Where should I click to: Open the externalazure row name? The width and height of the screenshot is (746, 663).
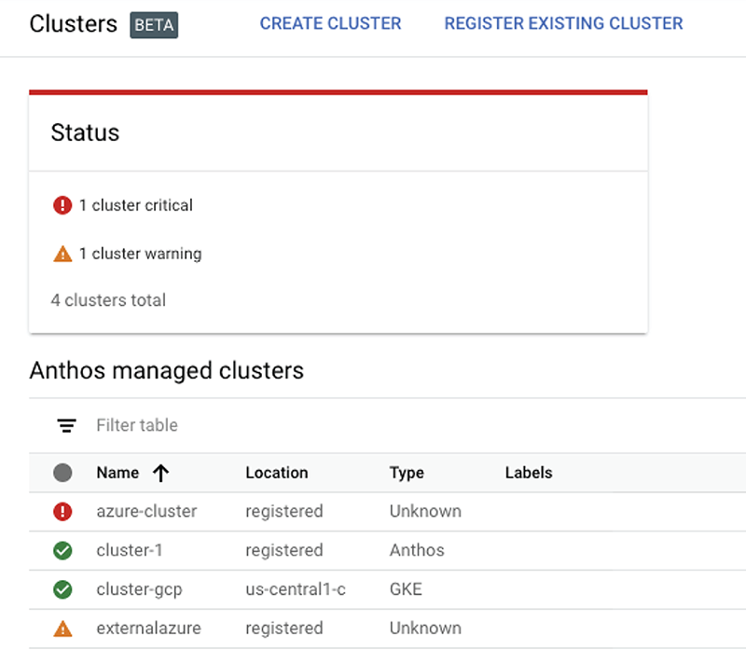click(148, 628)
